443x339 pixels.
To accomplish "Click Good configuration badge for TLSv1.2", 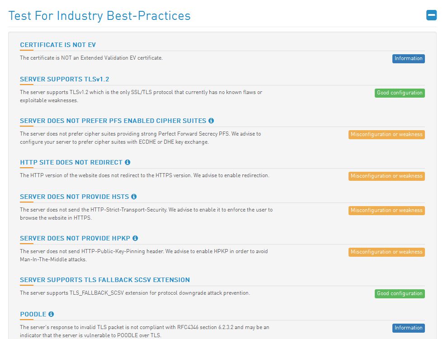I will tap(400, 93).
